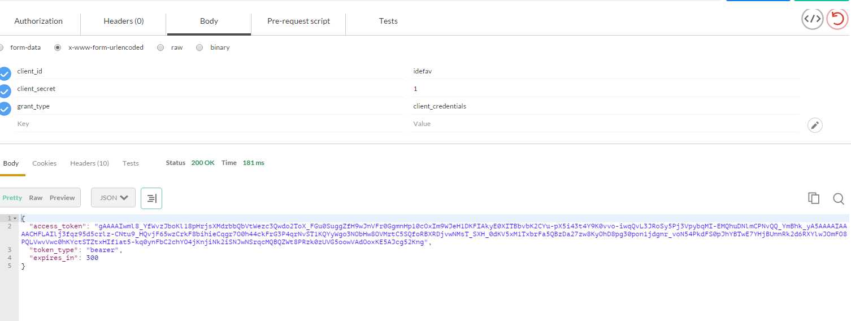Click the client_credentials value field
This screenshot has height=321, width=851.
(605, 106)
